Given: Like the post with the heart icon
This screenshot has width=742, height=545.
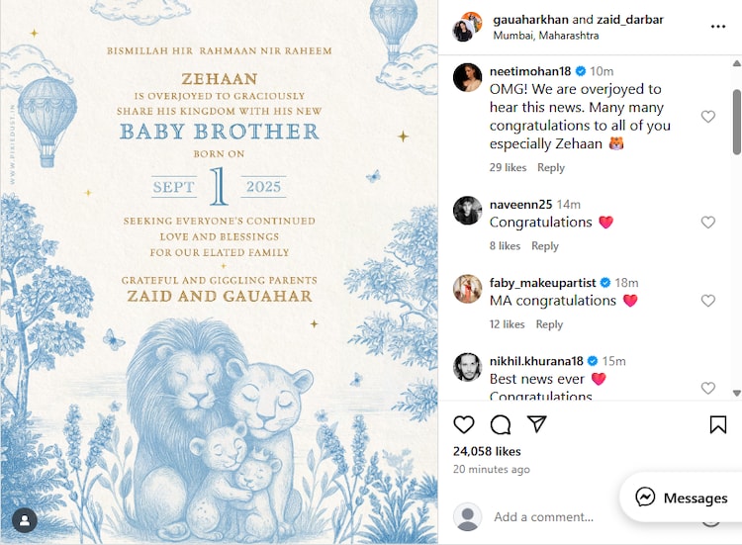Looking at the screenshot, I should [463, 424].
